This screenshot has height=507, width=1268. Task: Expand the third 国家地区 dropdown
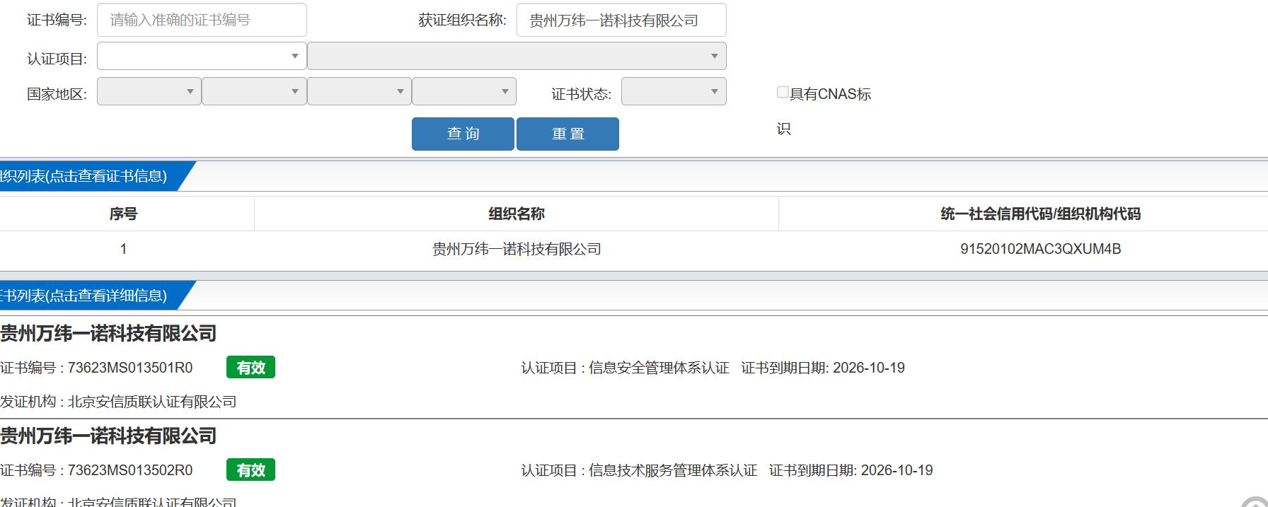pos(359,91)
